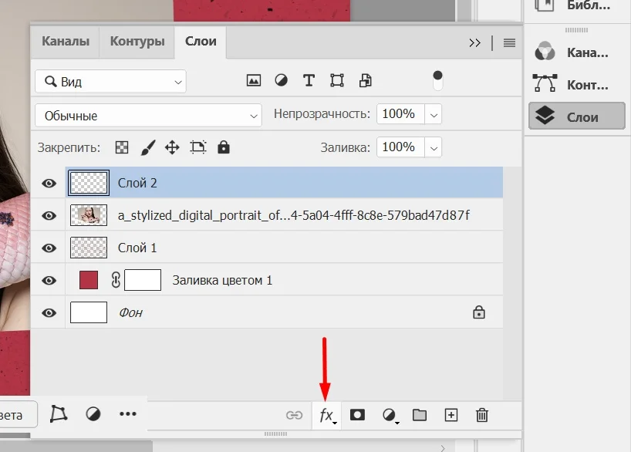The height and width of the screenshot is (452, 631).
Task: Select layer named Заливка цветом 1
Action: [x=222, y=280]
